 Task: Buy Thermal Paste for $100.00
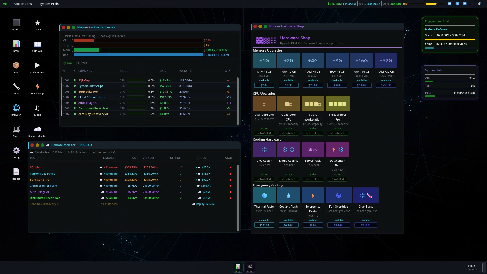click(264, 225)
